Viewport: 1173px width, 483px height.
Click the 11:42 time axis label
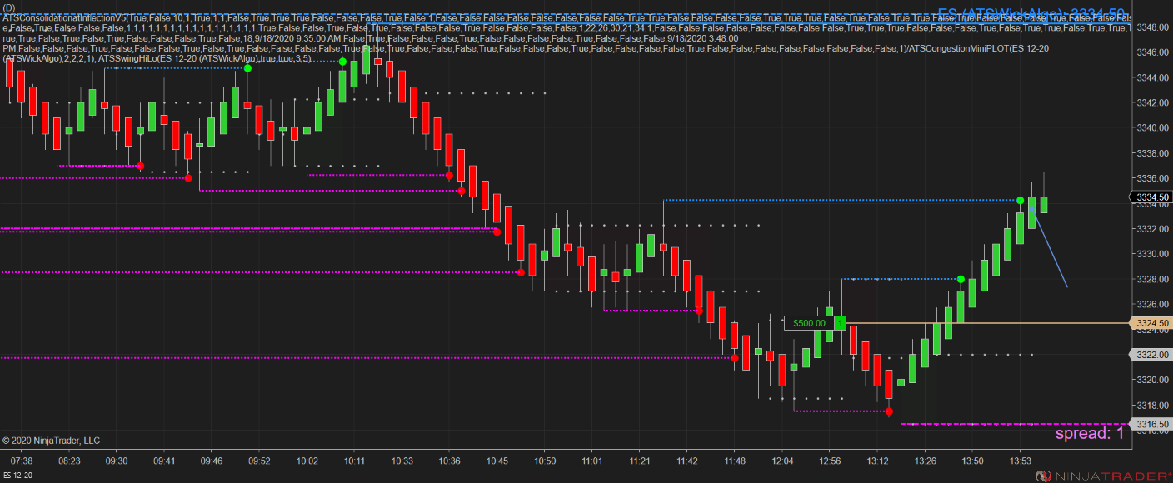pyautogui.click(x=687, y=460)
